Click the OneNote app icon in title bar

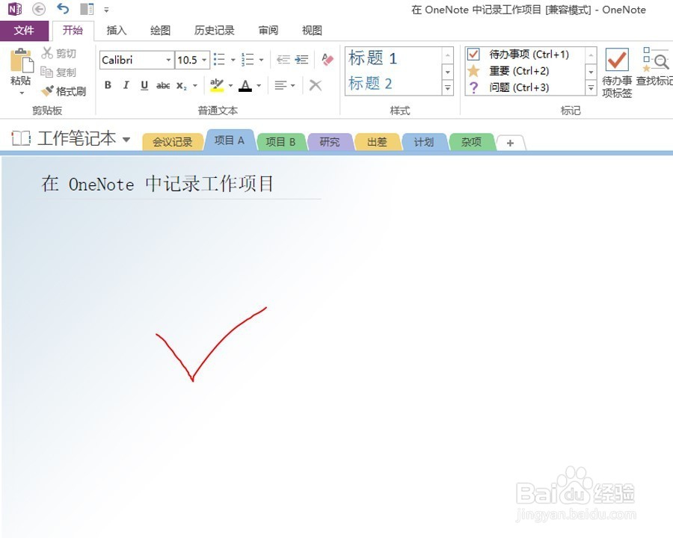15,9
